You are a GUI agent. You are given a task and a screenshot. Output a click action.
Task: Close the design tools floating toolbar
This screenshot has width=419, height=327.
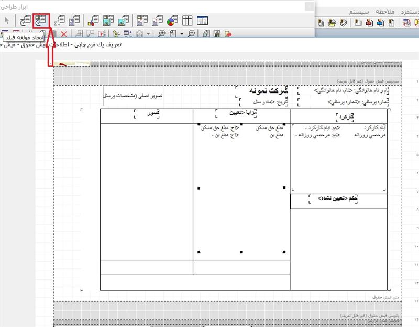click(310, 6)
